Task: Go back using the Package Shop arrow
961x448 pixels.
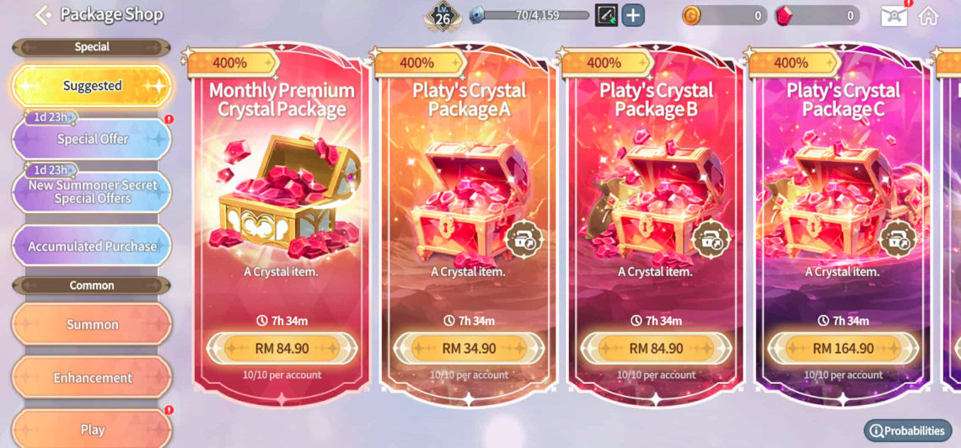Action: 44,14
